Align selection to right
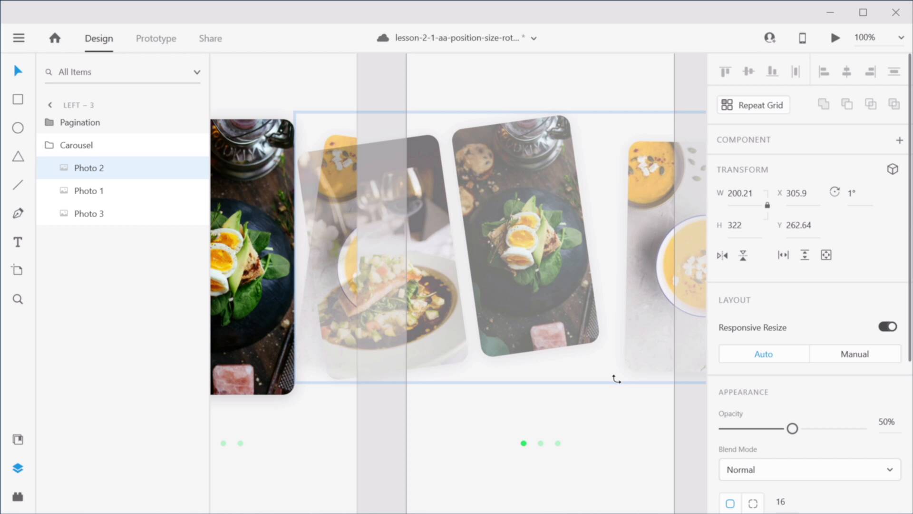The height and width of the screenshot is (514, 913). pos(870,71)
